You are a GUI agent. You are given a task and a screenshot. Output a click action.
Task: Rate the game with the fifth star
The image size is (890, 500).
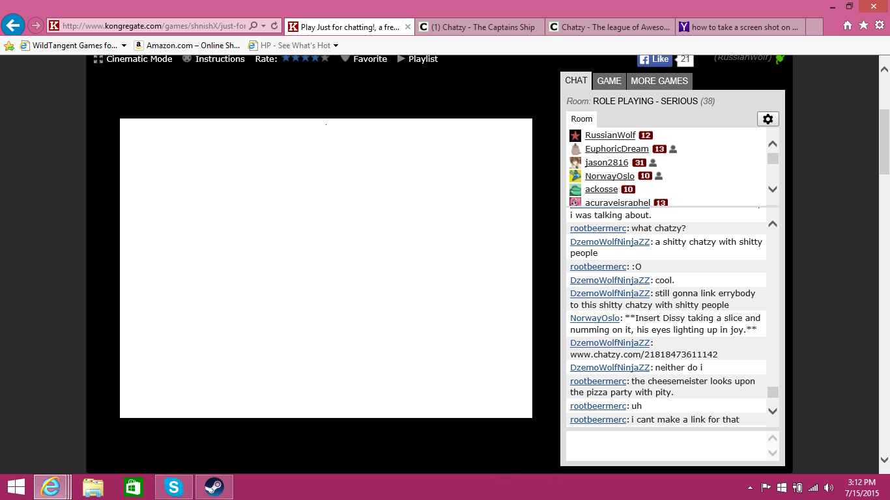pos(325,58)
